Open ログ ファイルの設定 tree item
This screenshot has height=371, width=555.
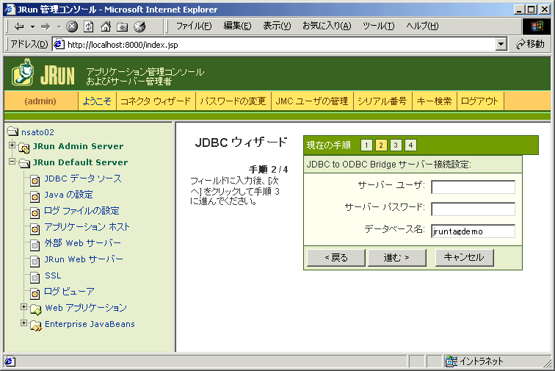coord(81,211)
